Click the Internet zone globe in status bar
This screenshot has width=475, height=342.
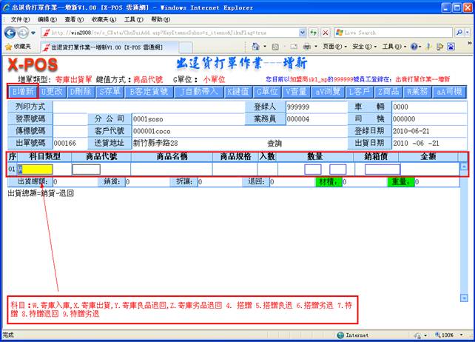(x=340, y=335)
